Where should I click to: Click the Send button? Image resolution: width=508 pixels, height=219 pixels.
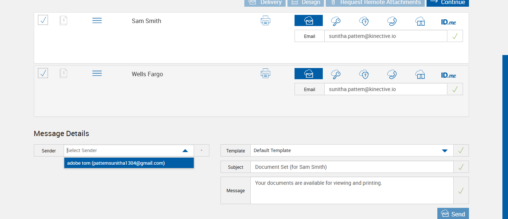click(453, 214)
